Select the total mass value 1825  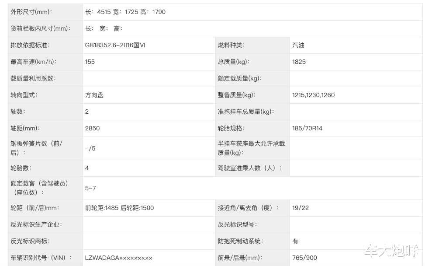pos(299,62)
